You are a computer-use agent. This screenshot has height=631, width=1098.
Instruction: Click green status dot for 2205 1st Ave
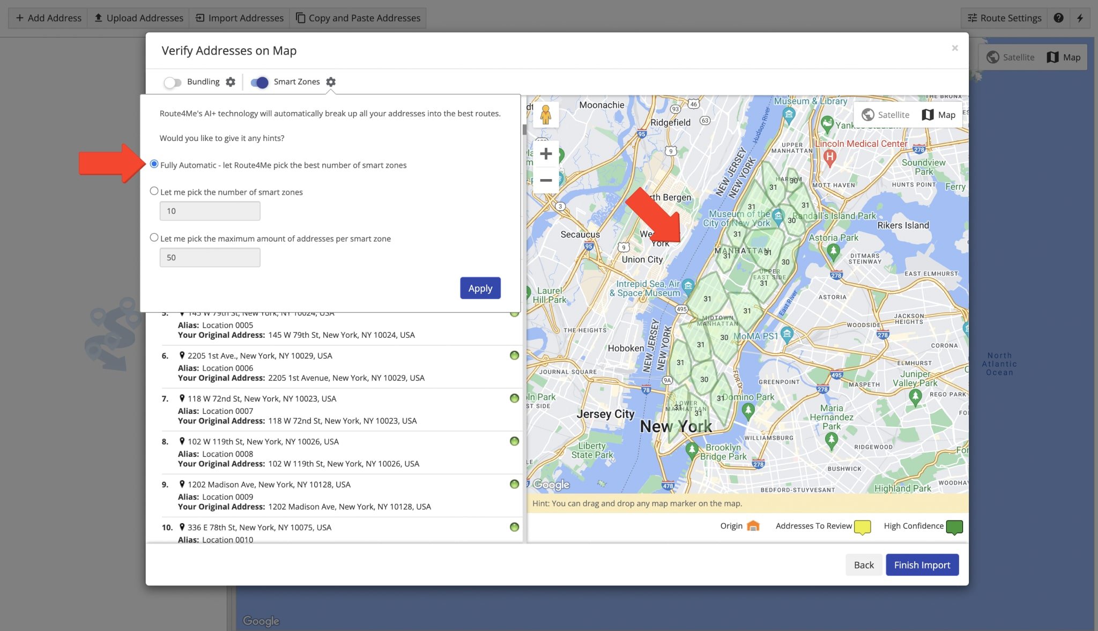514,355
